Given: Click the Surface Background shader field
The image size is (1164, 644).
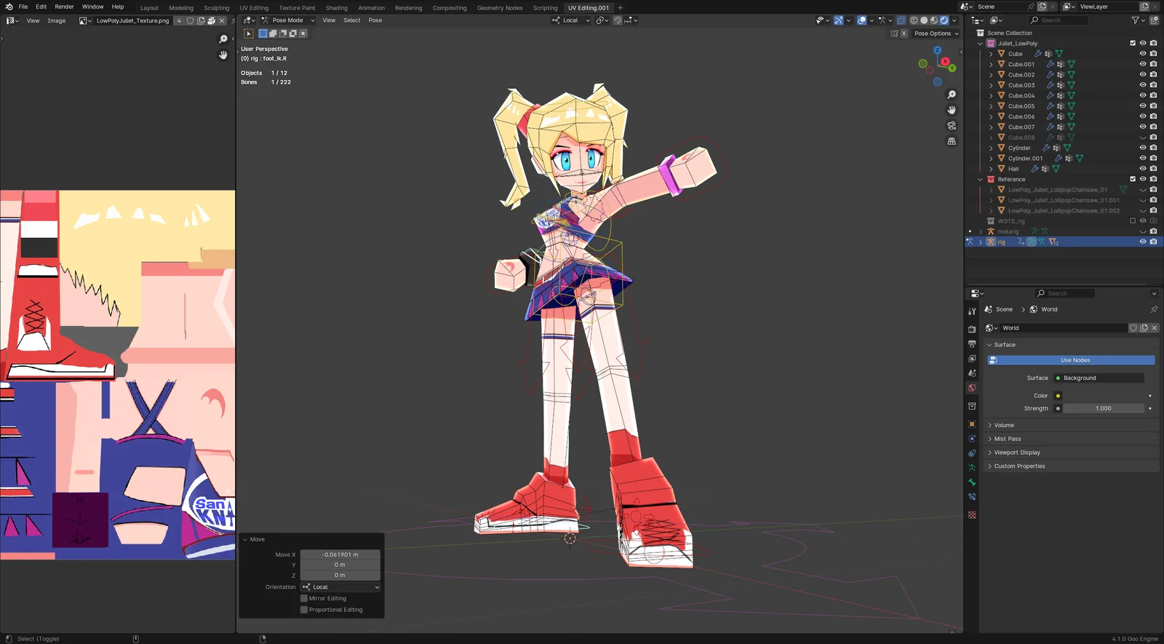Looking at the screenshot, I should [1099, 378].
